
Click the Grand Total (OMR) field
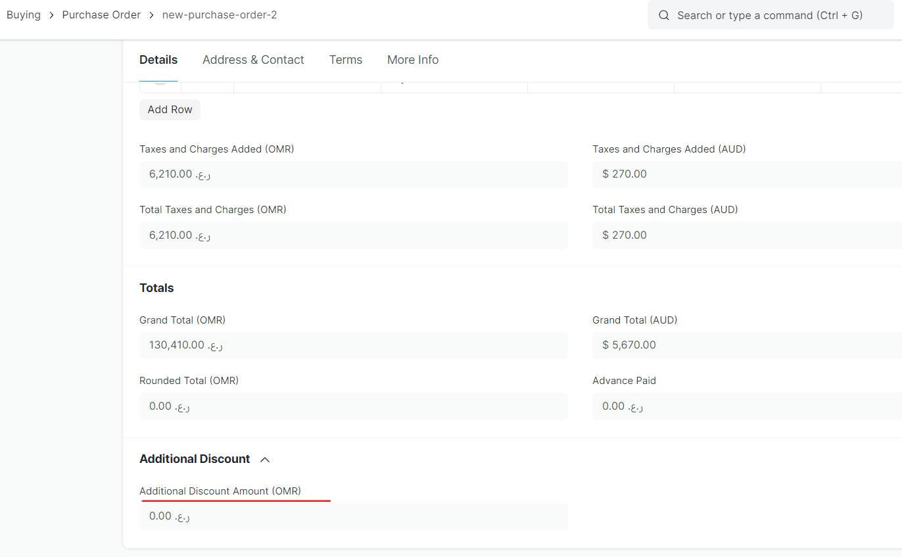pyautogui.click(x=353, y=345)
